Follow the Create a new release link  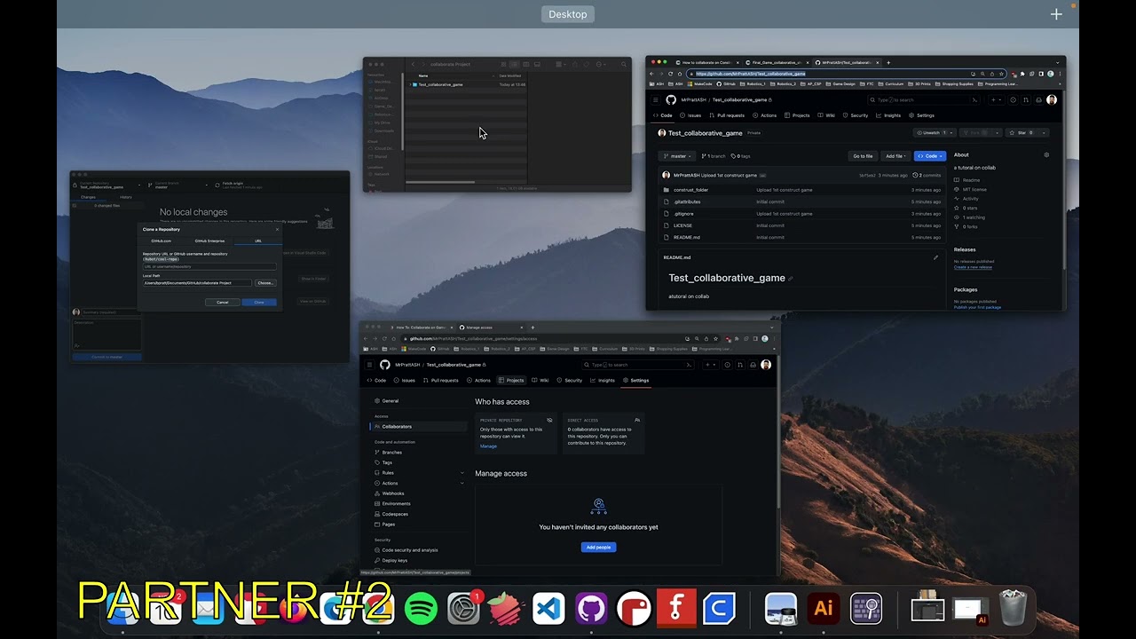tap(973, 267)
